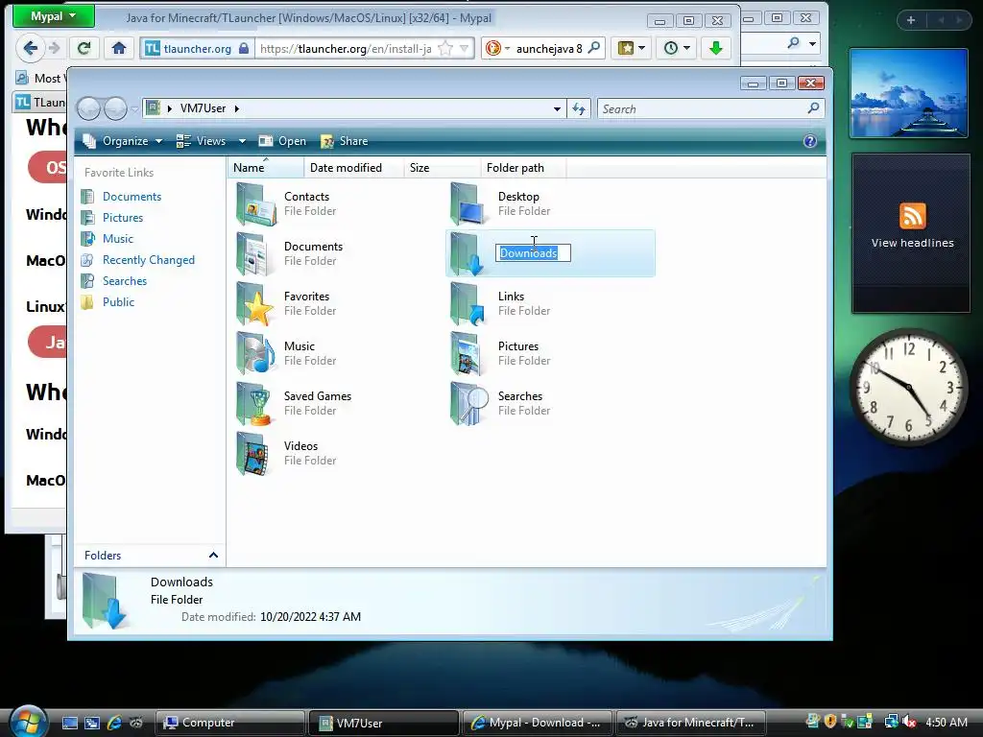Screen dimensions: 983x737
Task: Refresh the Explorer address bar location
Action: tap(579, 109)
